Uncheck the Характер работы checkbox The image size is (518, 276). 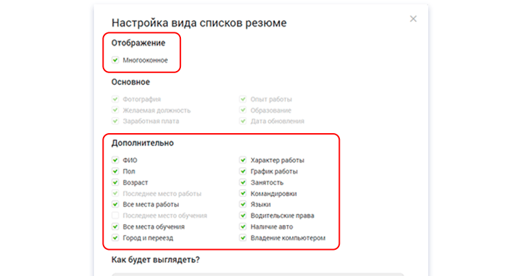point(243,160)
